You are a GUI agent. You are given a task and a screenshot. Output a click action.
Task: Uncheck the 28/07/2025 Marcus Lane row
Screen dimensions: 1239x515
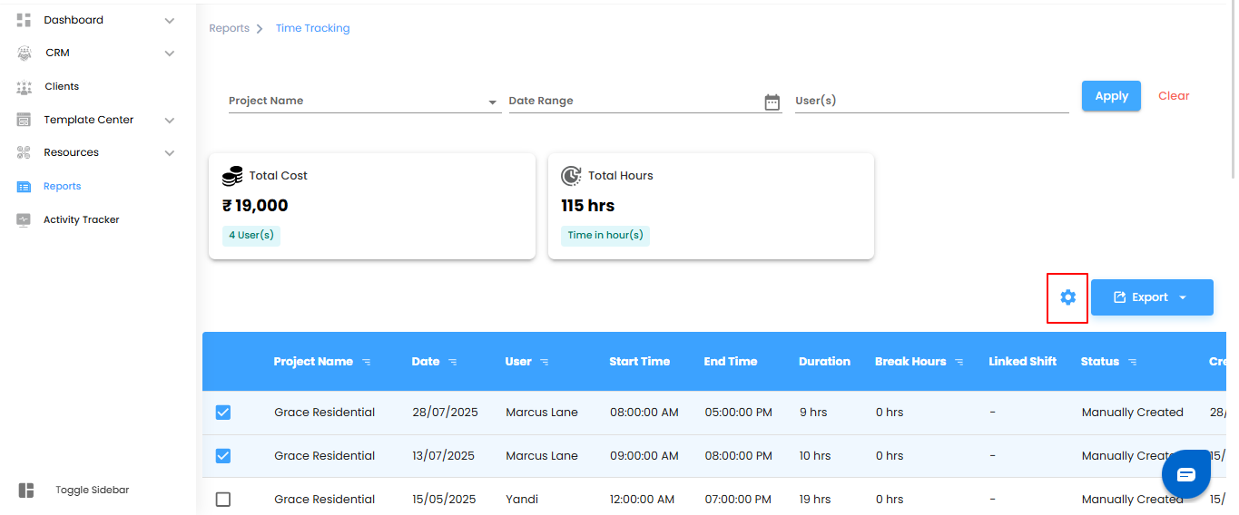point(223,413)
